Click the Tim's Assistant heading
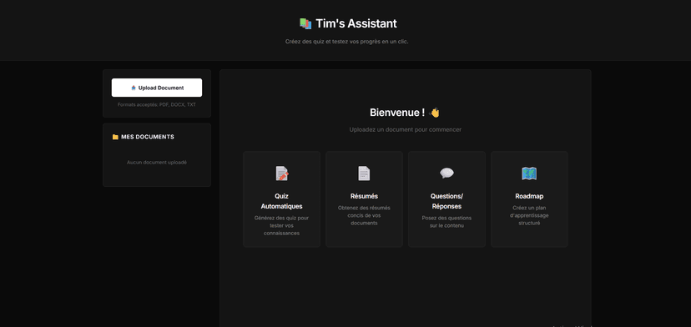 click(356, 24)
